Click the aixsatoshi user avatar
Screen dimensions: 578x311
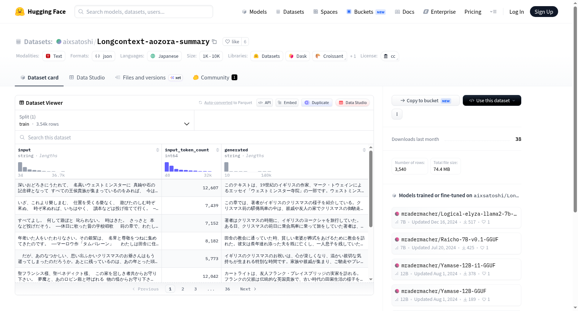[59, 42]
